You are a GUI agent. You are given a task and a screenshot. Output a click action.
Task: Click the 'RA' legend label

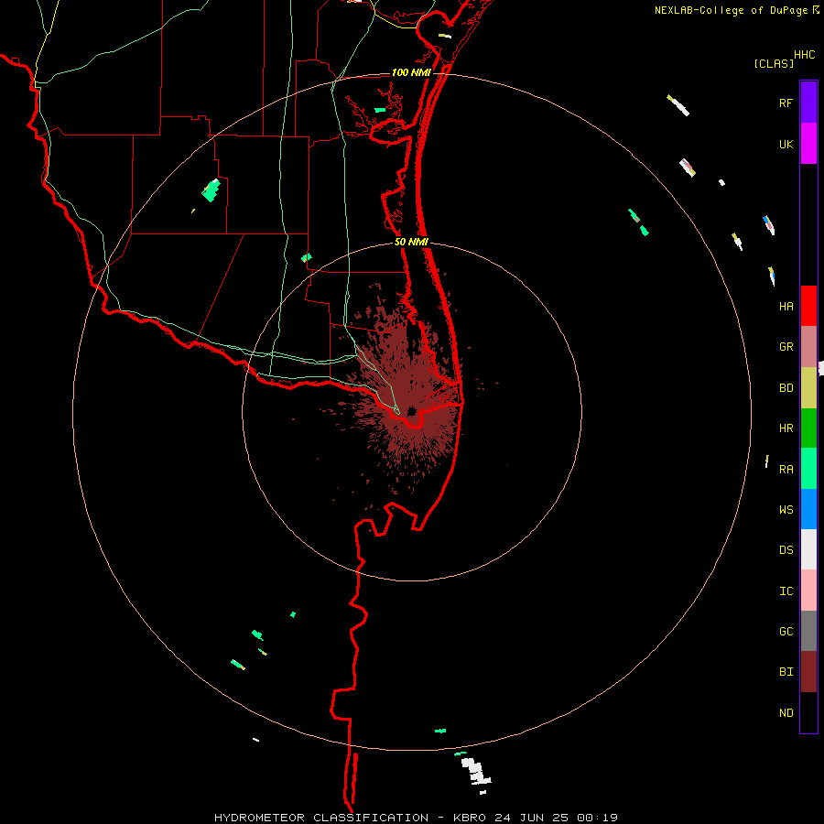(786, 470)
